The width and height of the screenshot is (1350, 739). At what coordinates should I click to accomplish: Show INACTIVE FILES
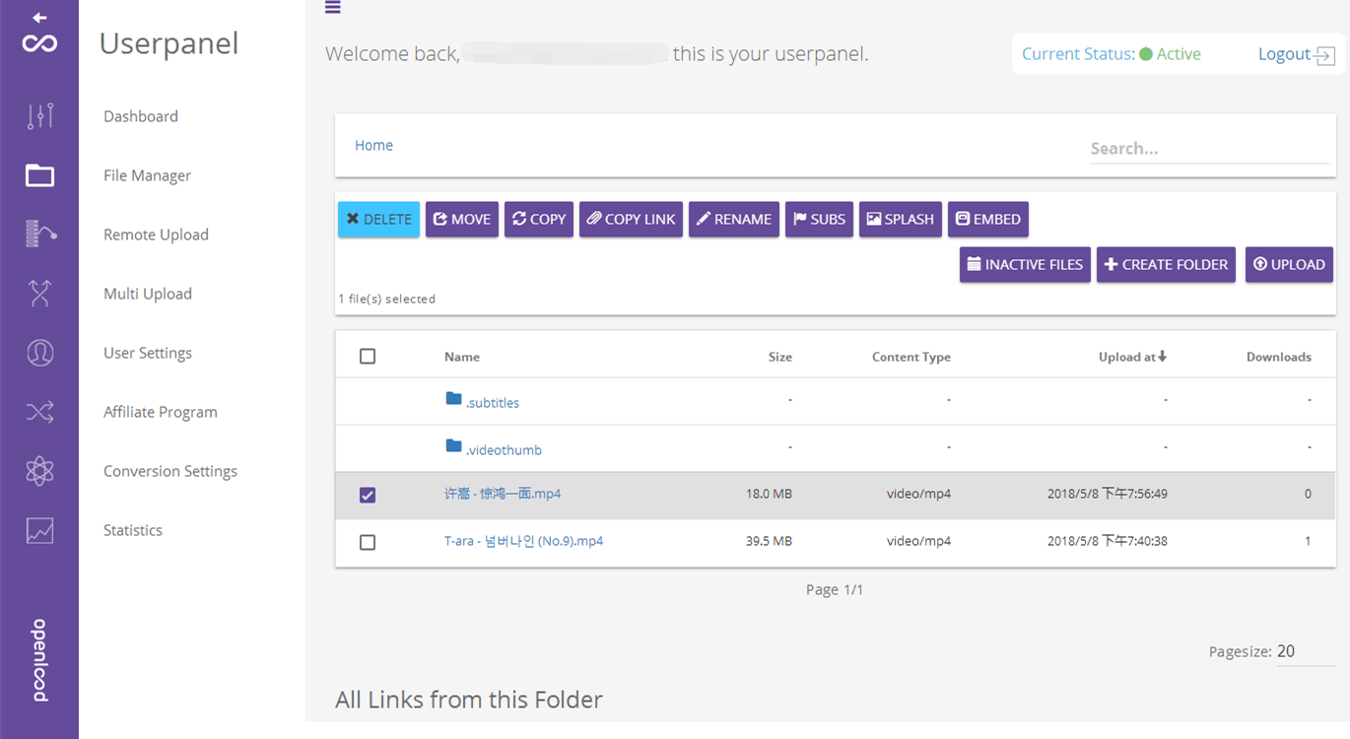point(1025,264)
